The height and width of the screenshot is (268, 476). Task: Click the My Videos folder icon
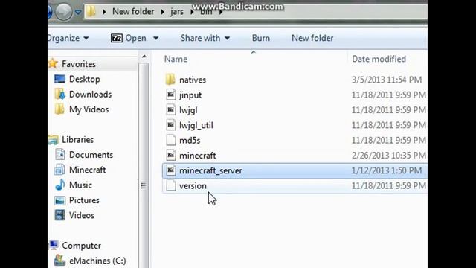pyautogui.click(x=59, y=109)
